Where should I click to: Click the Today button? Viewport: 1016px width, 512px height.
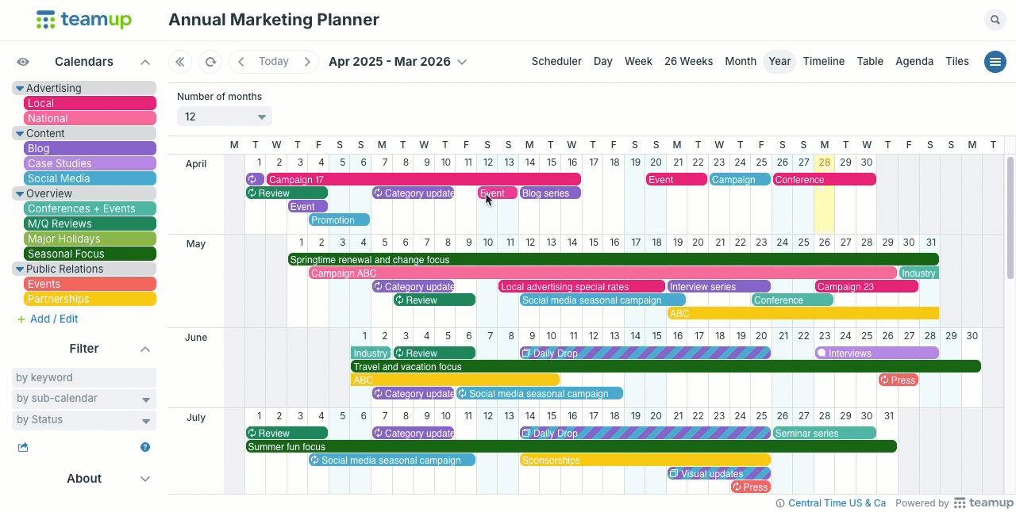point(274,62)
